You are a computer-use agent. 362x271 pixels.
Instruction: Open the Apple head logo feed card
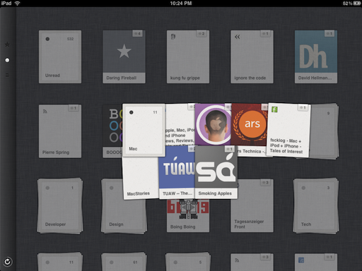tap(213, 124)
